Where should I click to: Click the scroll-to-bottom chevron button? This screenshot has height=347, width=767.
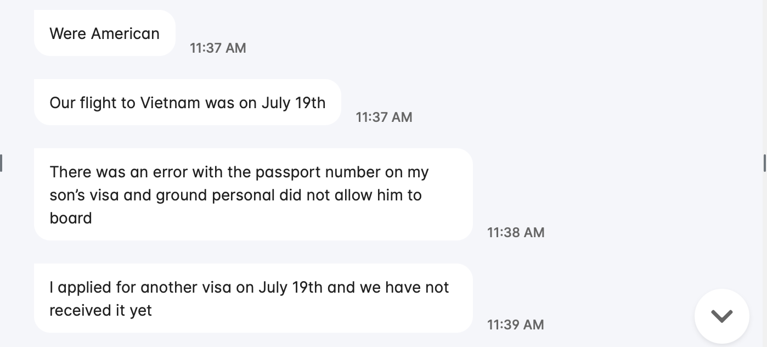tap(721, 316)
